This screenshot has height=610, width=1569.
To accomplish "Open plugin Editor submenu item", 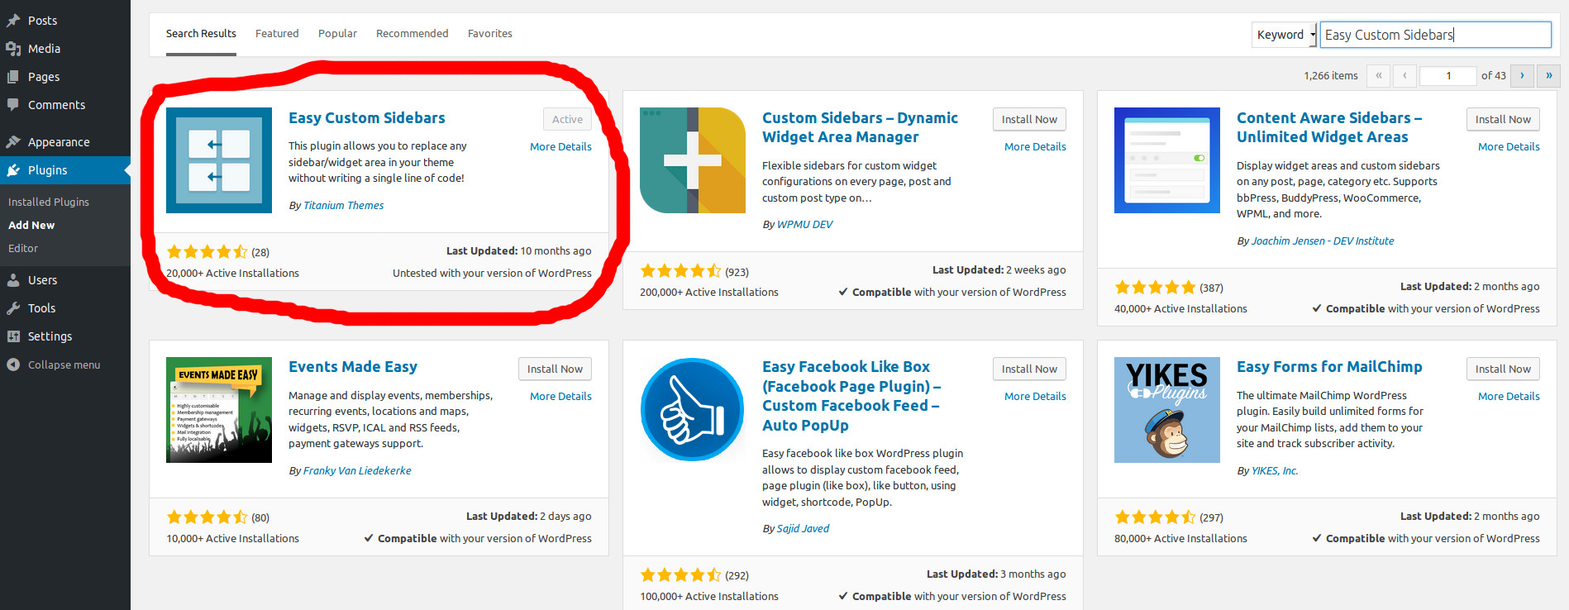I will click(x=23, y=248).
